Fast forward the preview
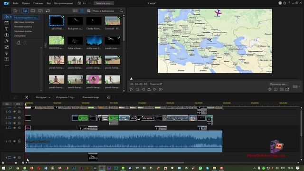The height and width of the screenshot is (171, 304). coord(161,89)
